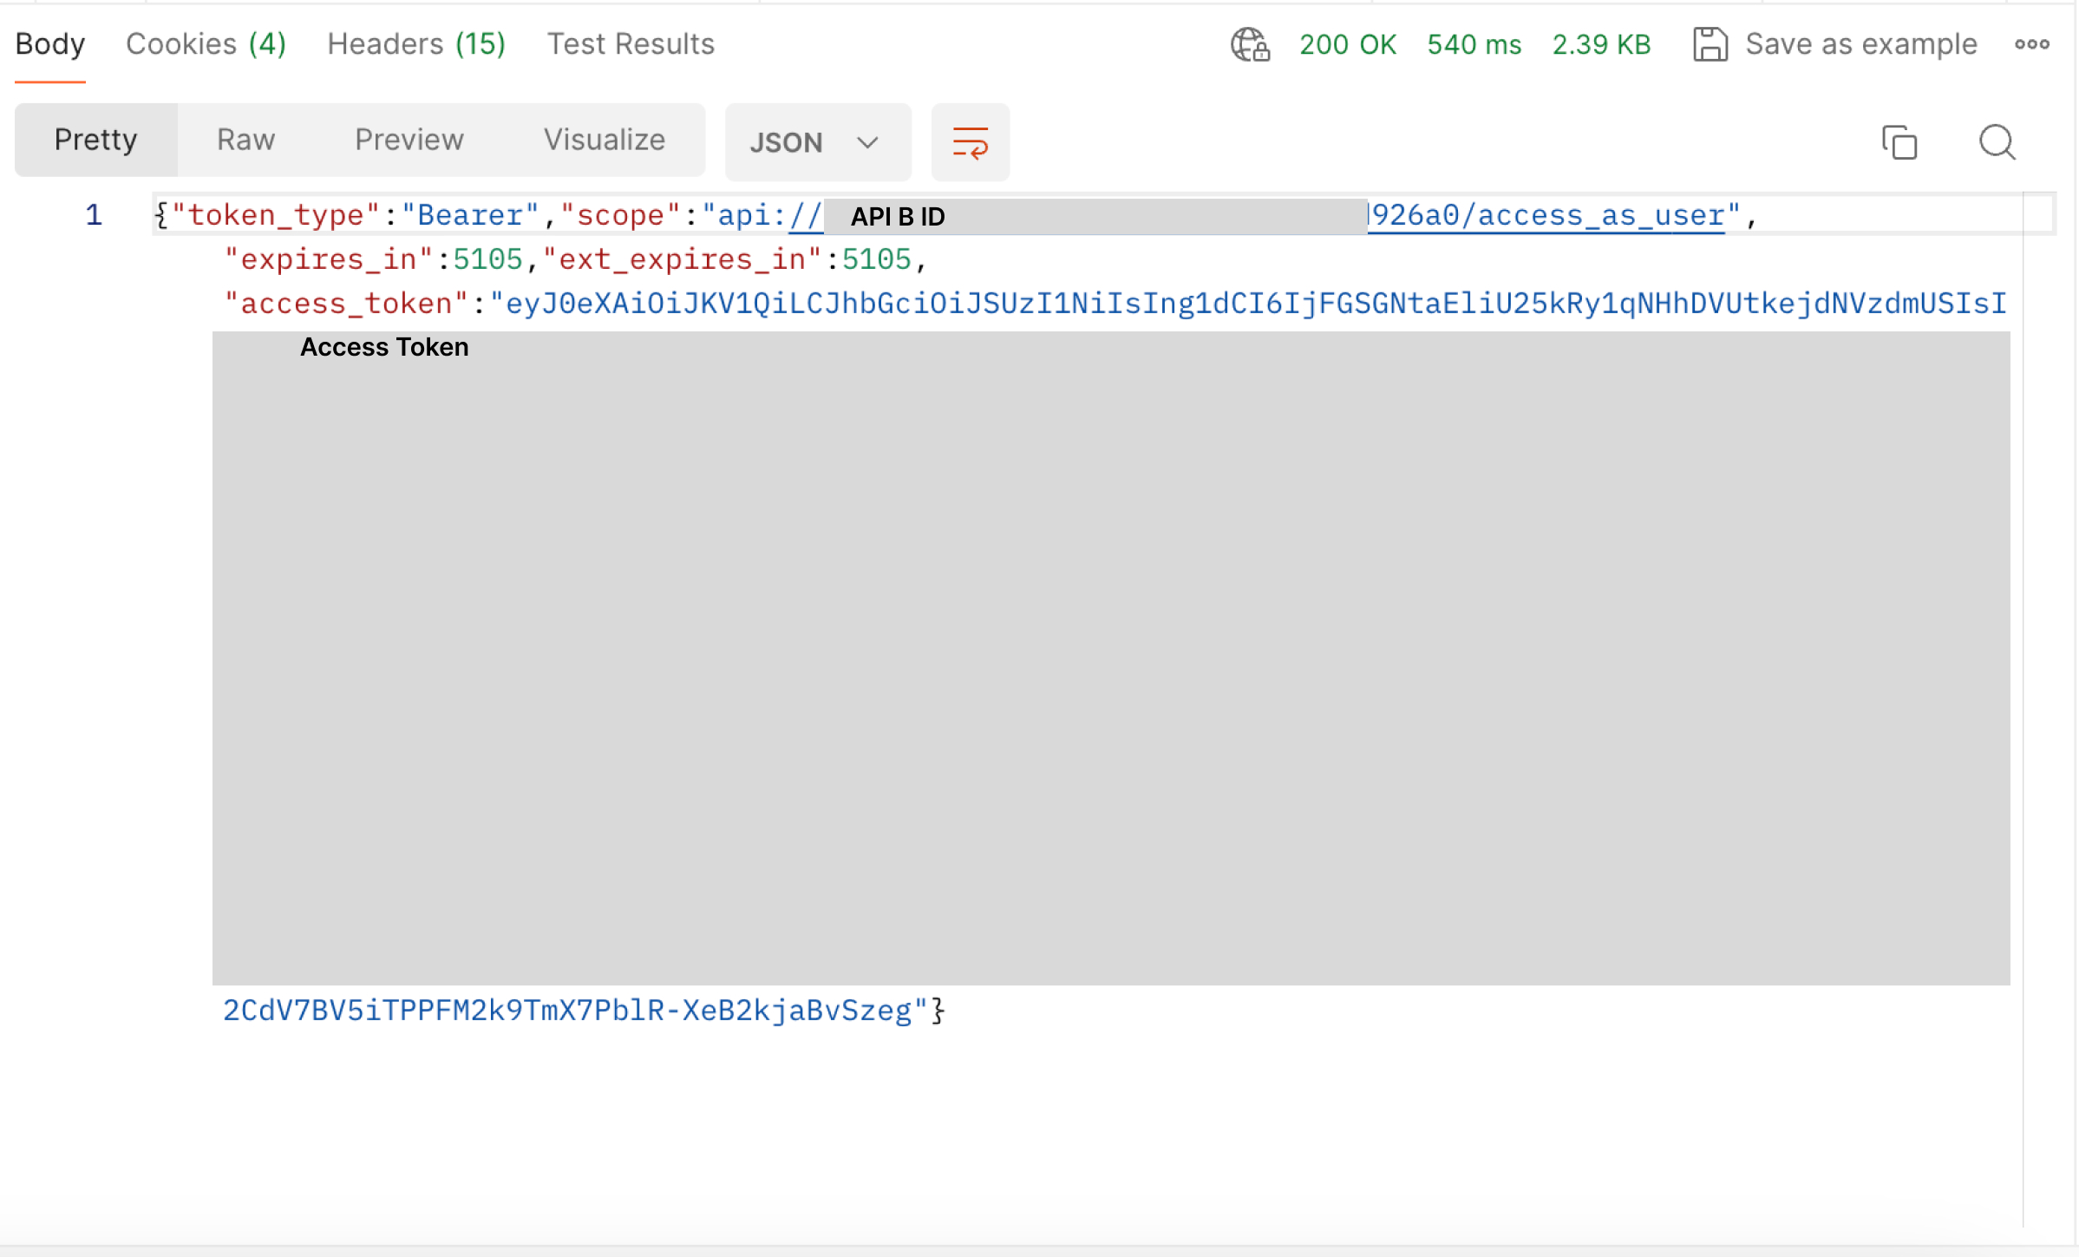Open the Body tab

pos(50,44)
